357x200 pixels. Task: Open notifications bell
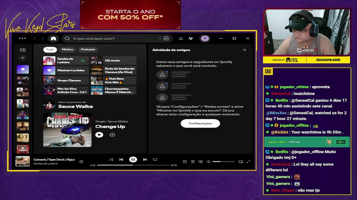181,39
